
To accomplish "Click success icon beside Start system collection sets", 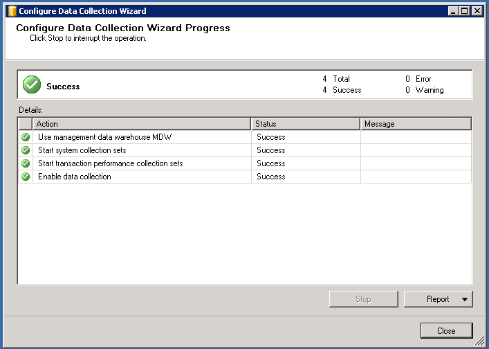I will pyautogui.click(x=26, y=150).
